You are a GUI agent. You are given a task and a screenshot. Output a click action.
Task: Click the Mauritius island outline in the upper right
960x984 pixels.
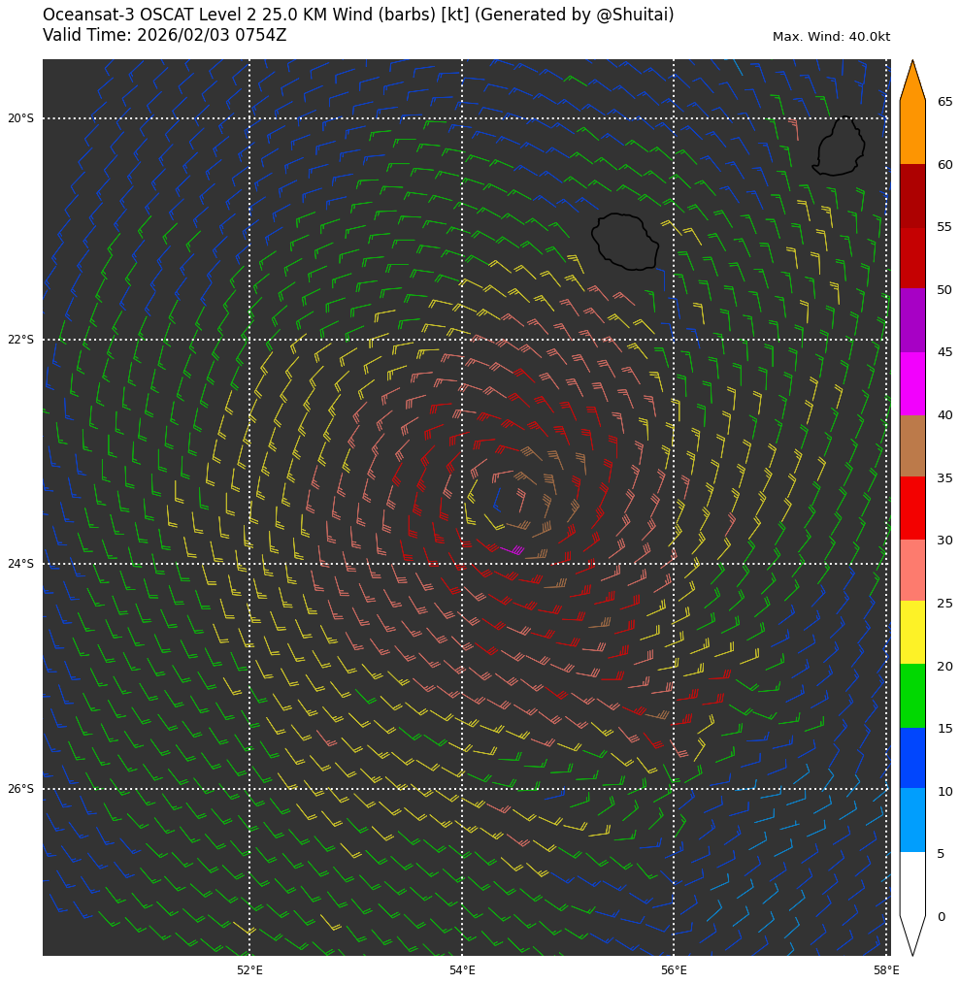click(x=840, y=148)
